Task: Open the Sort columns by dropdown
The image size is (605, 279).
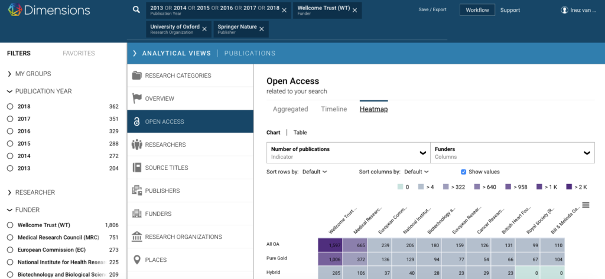Action: 417,172
